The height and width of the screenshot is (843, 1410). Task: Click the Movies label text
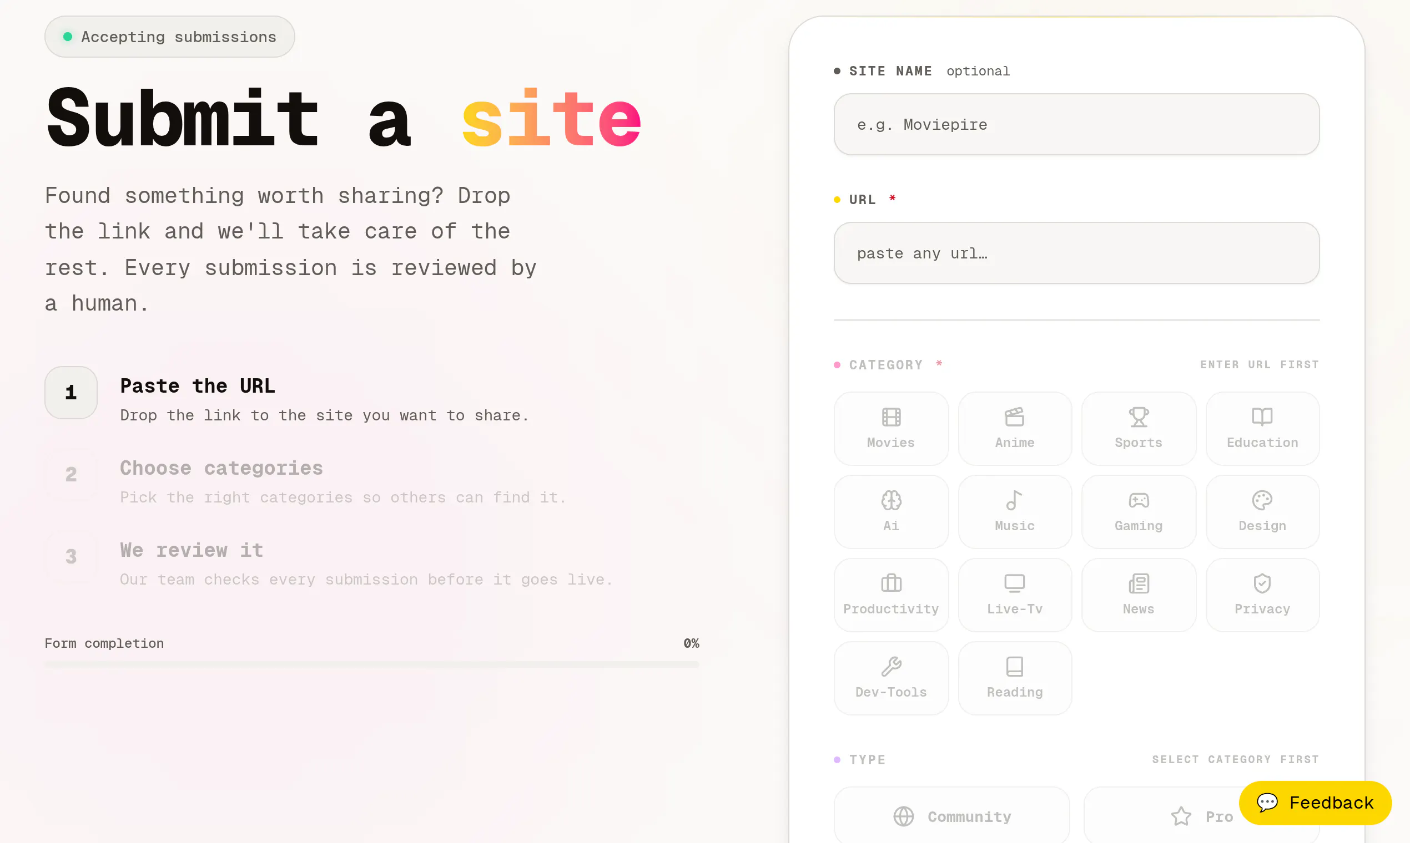[891, 443]
